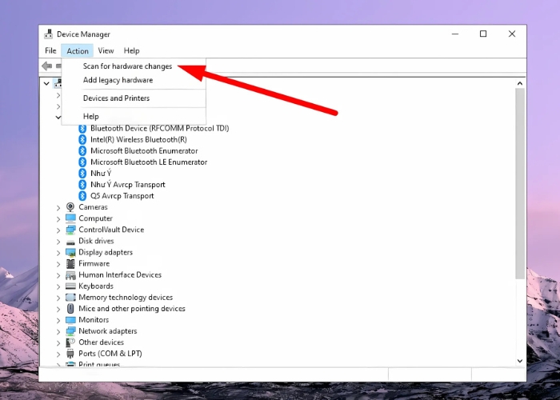Click the Mice and other pointing devices icon
Image resolution: width=560 pixels, height=400 pixels.
[x=70, y=308]
